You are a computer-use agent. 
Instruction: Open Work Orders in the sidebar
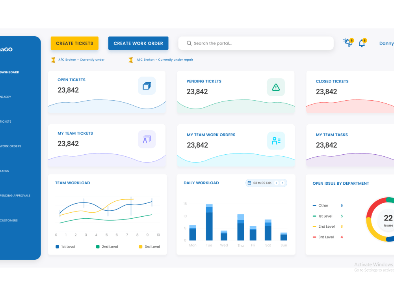tap(11, 146)
